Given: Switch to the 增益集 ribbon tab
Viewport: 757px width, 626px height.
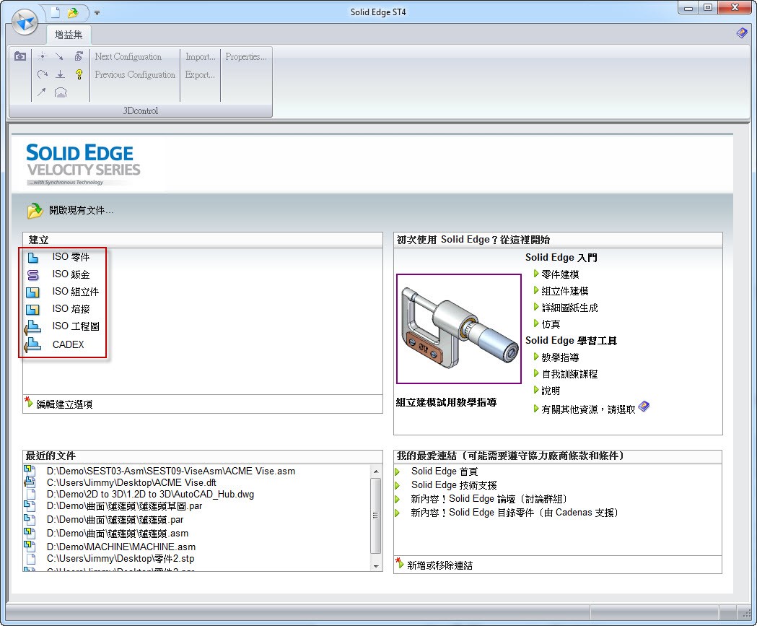Looking at the screenshot, I should (x=69, y=35).
